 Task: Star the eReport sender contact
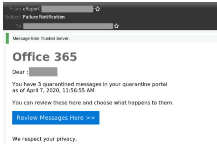(98, 9)
